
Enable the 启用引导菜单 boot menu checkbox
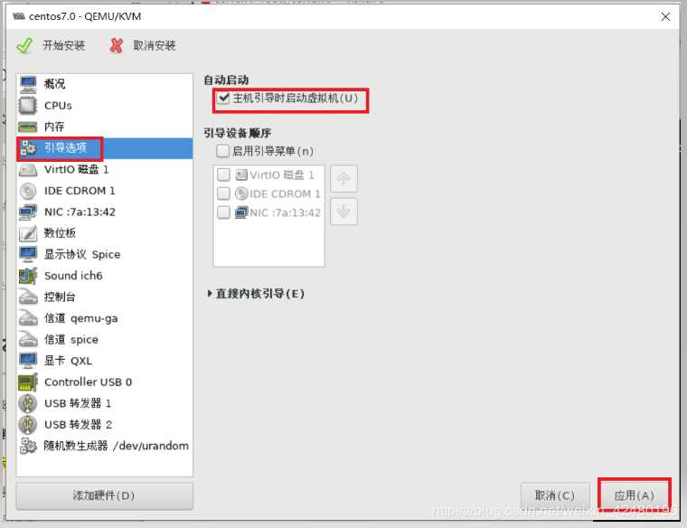222,151
